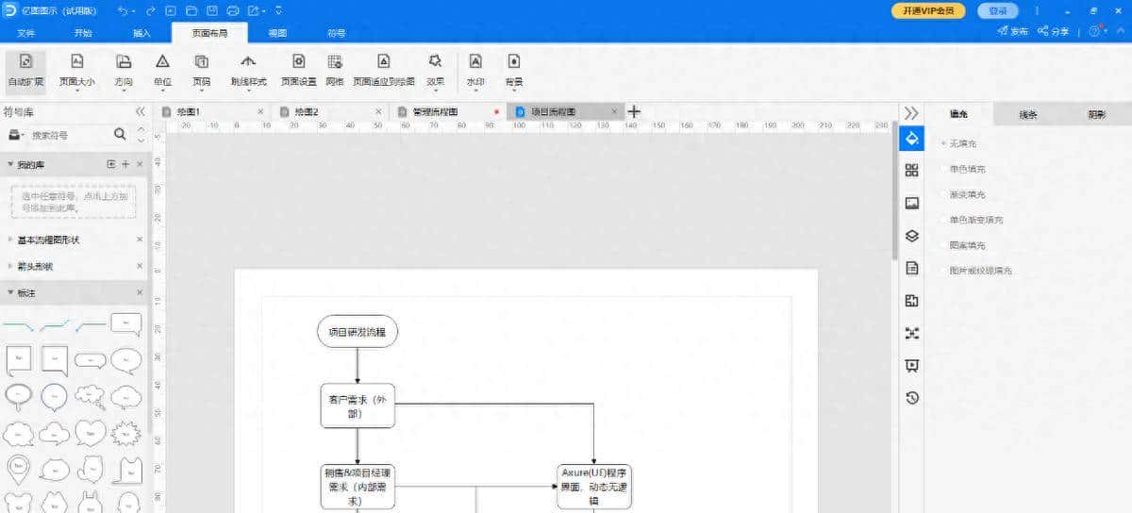Click the Undo icon in title bar

[124, 10]
